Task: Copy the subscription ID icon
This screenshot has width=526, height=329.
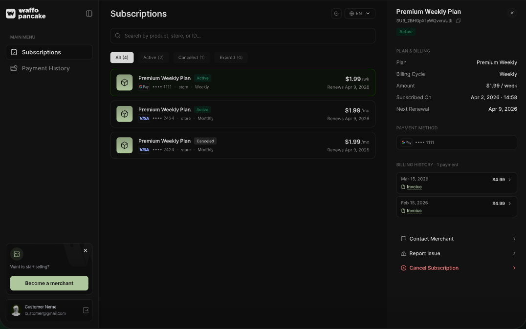Action: coord(458,21)
